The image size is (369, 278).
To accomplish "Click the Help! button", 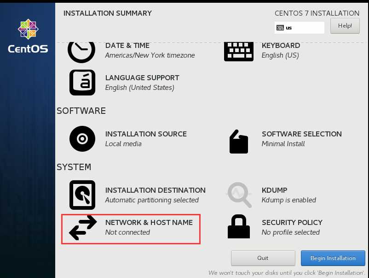I will [x=345, y=26].
